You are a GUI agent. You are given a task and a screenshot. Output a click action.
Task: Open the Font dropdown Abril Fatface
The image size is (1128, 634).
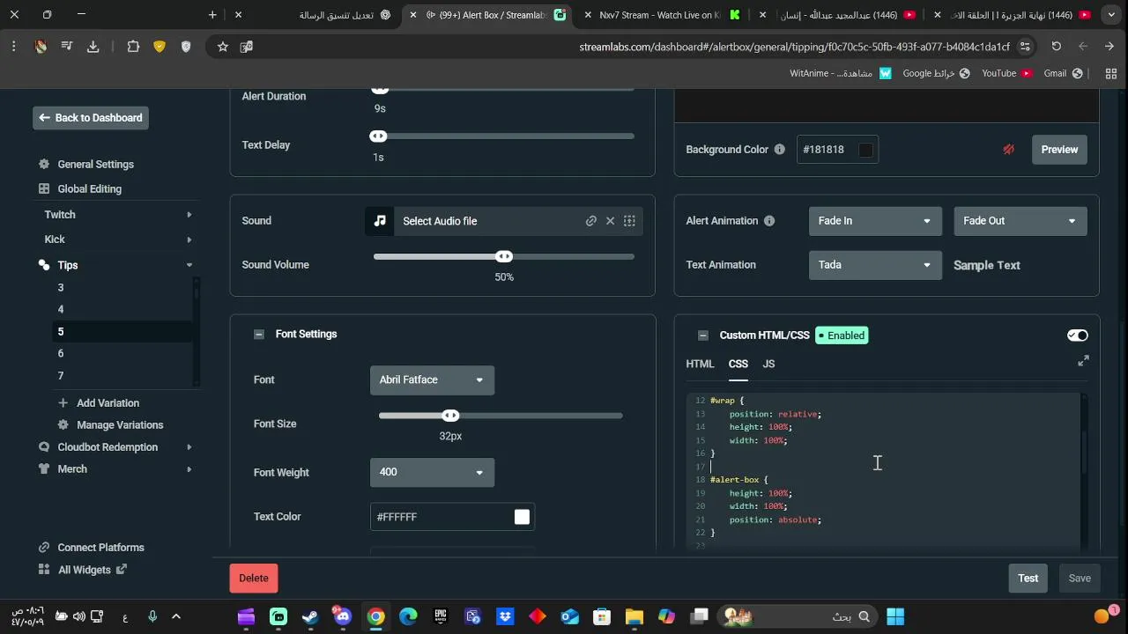coord(432,380)
